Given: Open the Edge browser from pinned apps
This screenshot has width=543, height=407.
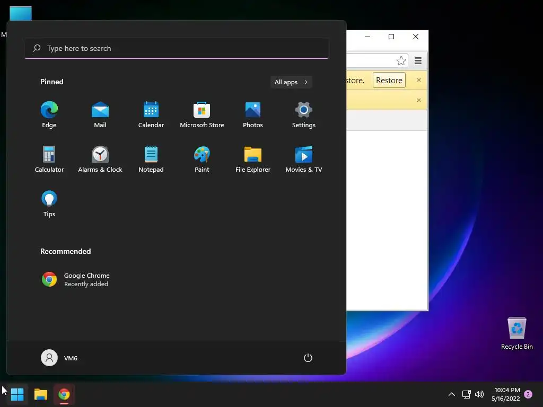Looking at the screenshot, I should (x=49, y=114).
